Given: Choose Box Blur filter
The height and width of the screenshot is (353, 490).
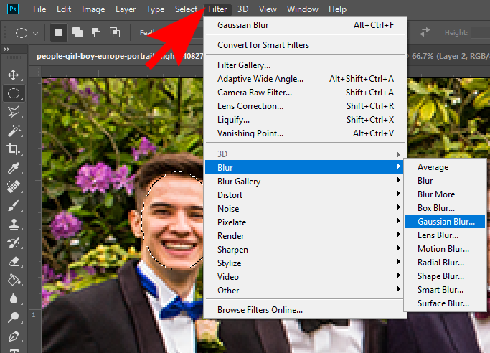Looking at the screenshot, I should 445,208.
